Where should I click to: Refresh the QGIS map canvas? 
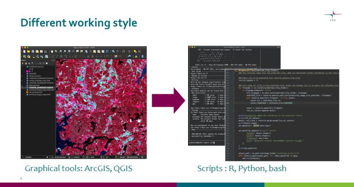click(107, 51)
